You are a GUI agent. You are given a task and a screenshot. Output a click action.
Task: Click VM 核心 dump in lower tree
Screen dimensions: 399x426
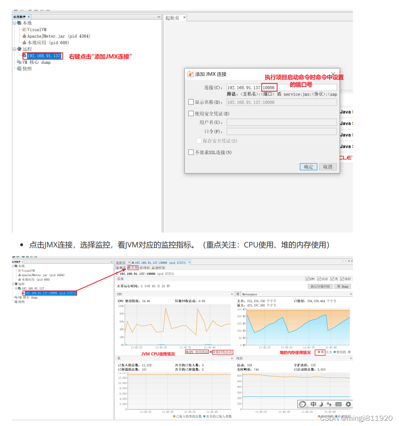28,298
